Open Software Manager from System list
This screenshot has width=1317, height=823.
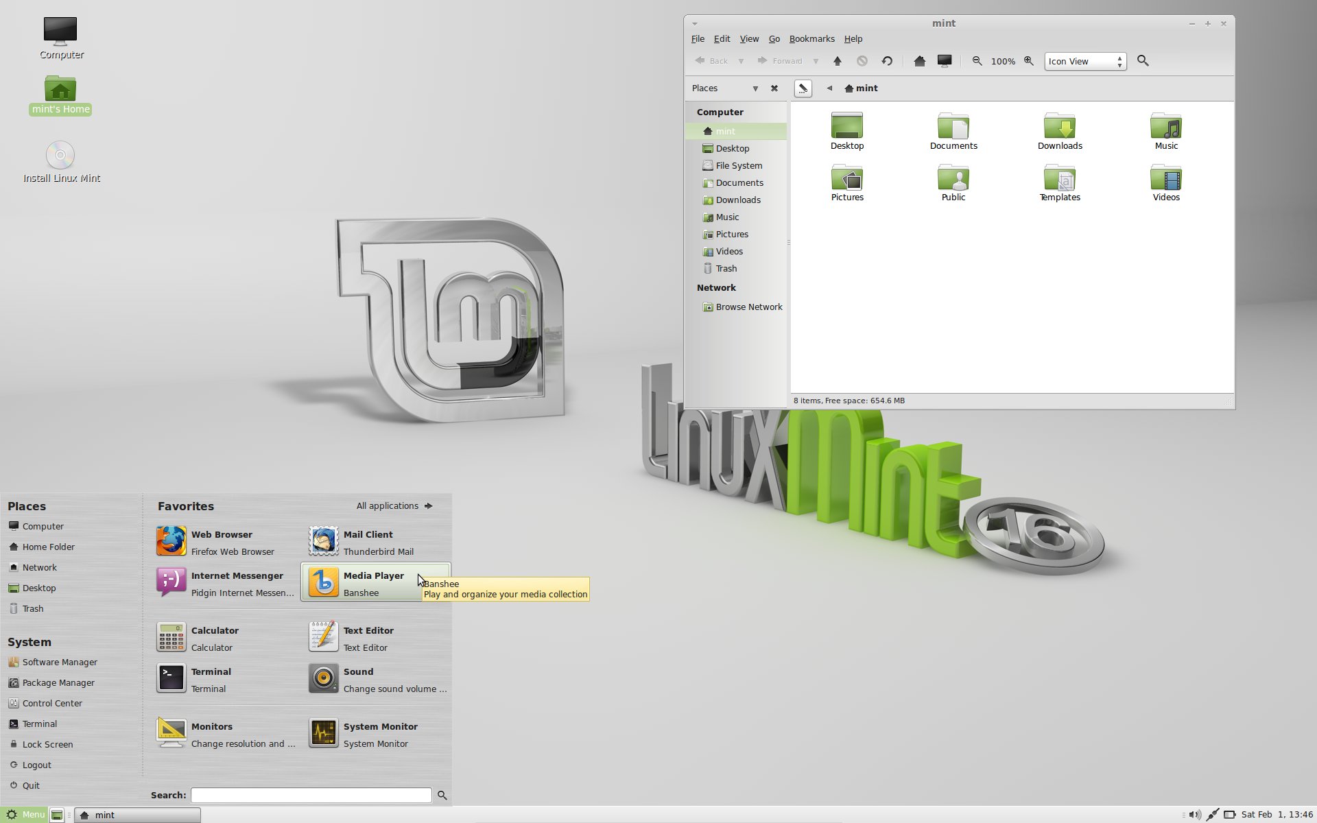click(x=53, y=663)
